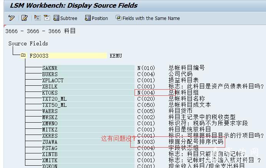Select the ZUAWA field row
This screenshot has height=168, width=266.
[88, 142]
